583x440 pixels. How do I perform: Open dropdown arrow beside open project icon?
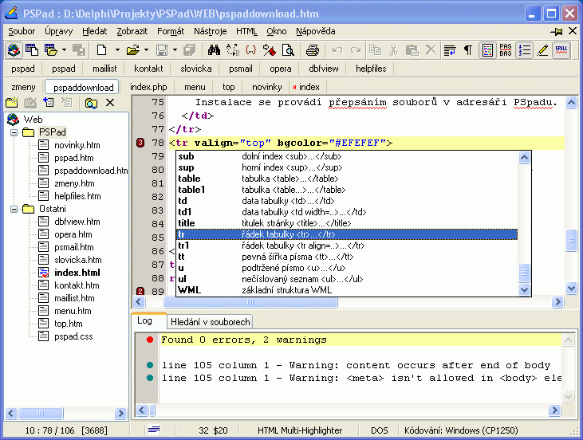click(x=64, y=49)
